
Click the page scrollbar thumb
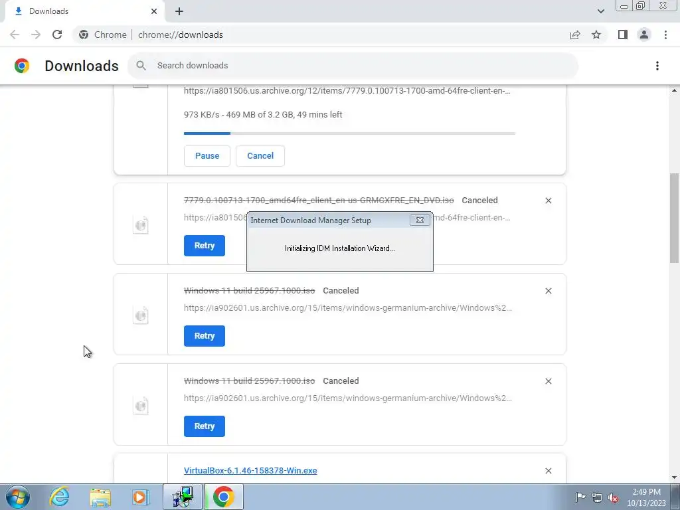674,218
